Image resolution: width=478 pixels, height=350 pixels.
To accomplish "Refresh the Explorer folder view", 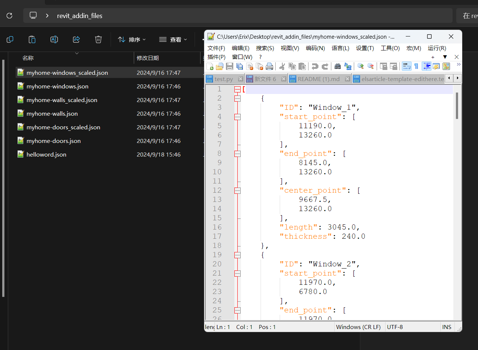I will click(x=10, y=15).
